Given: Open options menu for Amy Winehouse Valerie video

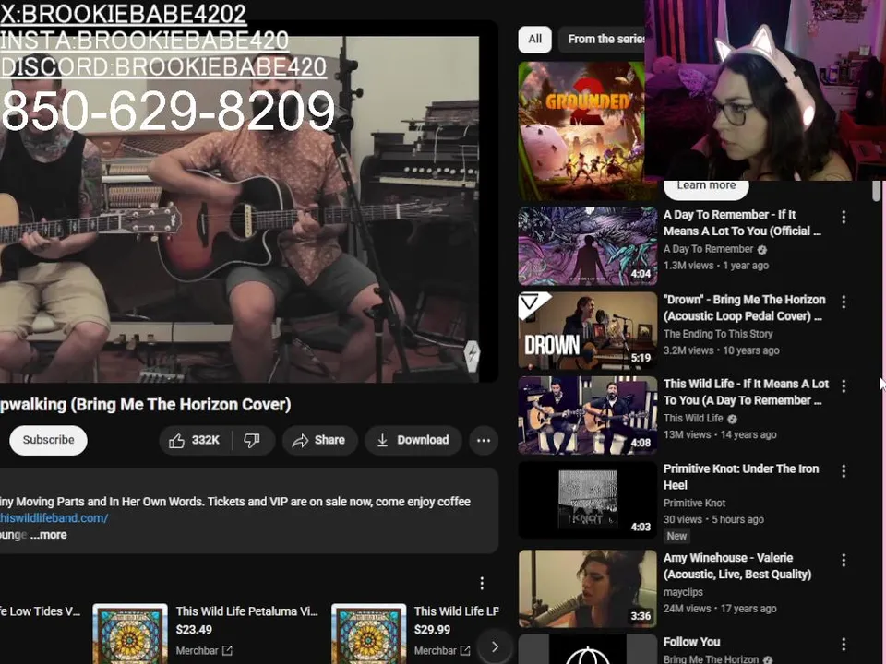Looking at the screenshot, I should (x=844, y=560).
